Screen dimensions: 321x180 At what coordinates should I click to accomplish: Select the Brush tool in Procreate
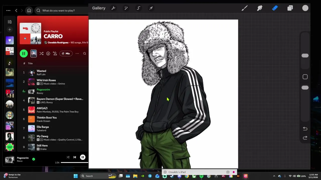point(245,8)
